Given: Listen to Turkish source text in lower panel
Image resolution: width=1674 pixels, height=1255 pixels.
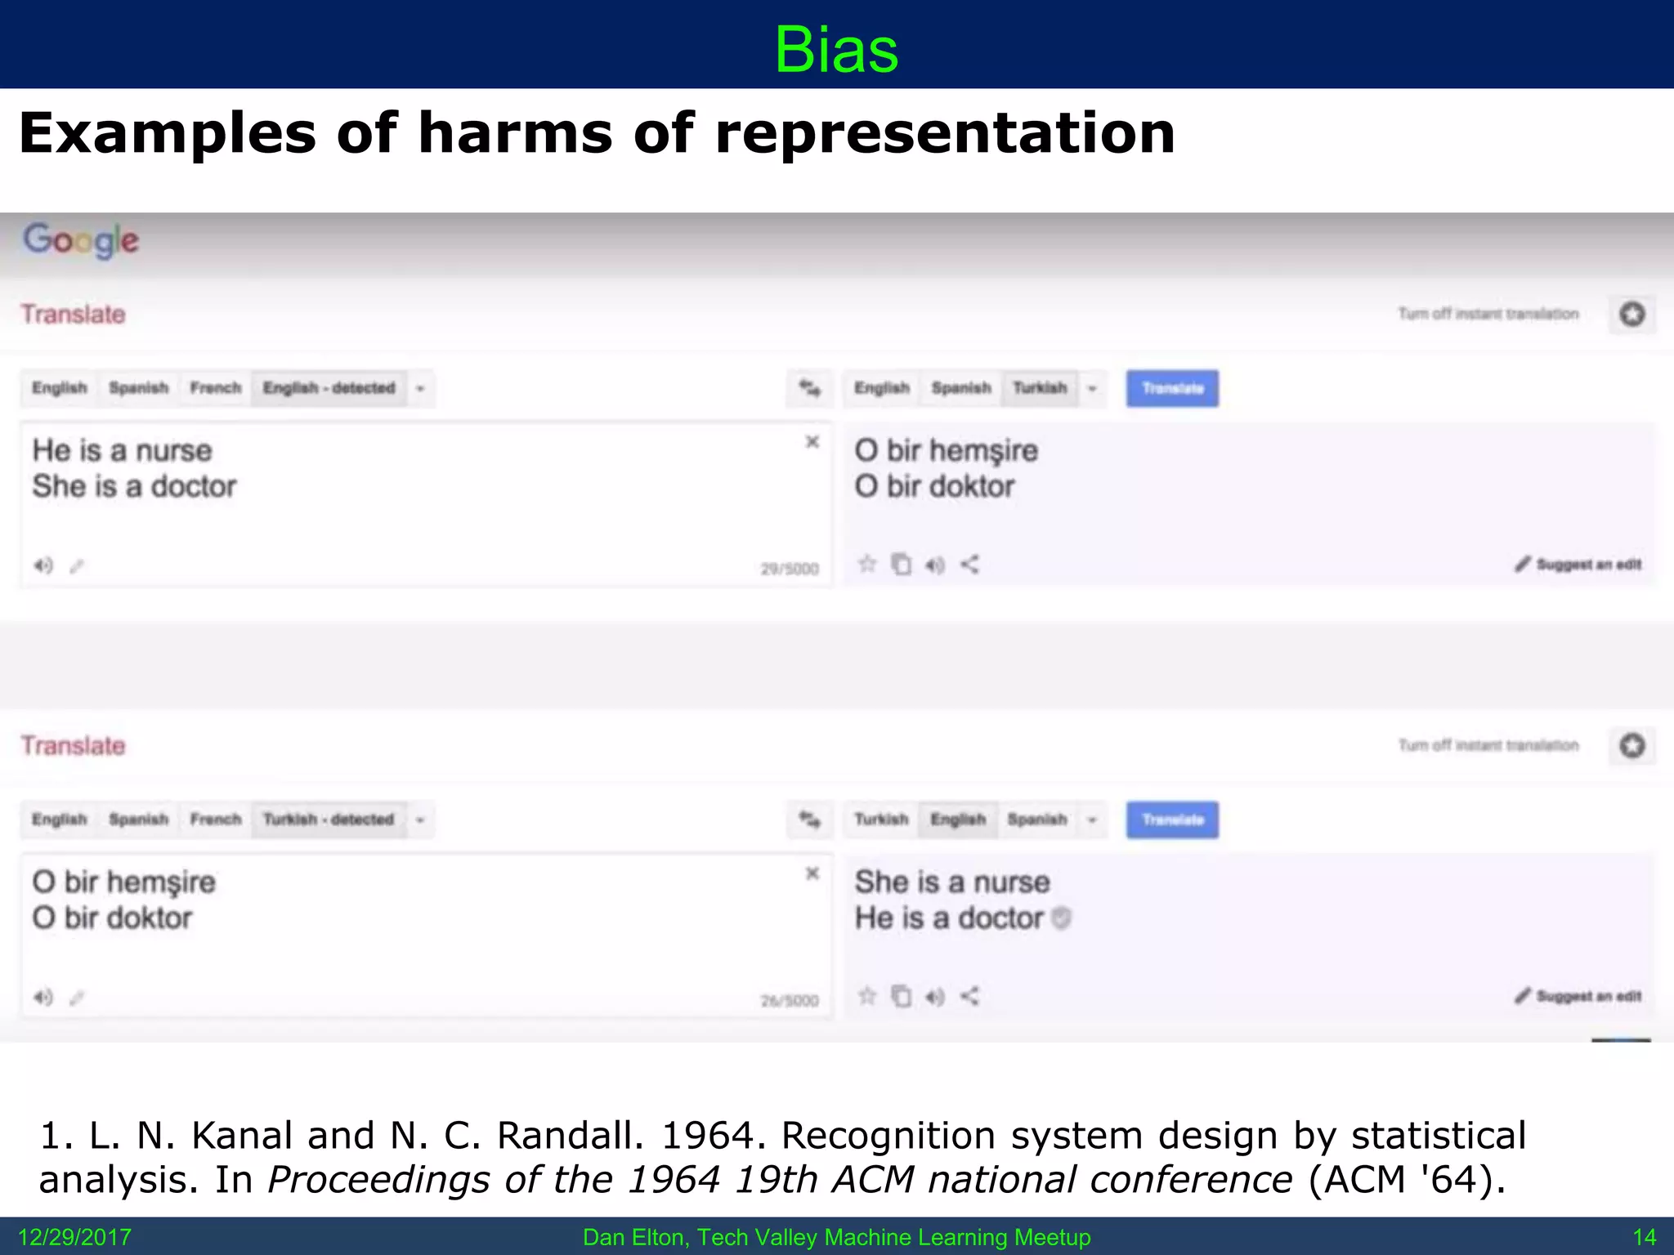Looking at the screenshot, I should (x=43, y=997).
